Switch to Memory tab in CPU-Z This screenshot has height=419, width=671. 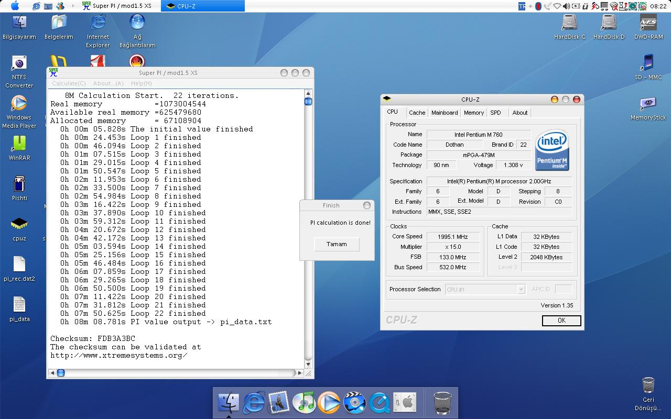pos(474,113)
